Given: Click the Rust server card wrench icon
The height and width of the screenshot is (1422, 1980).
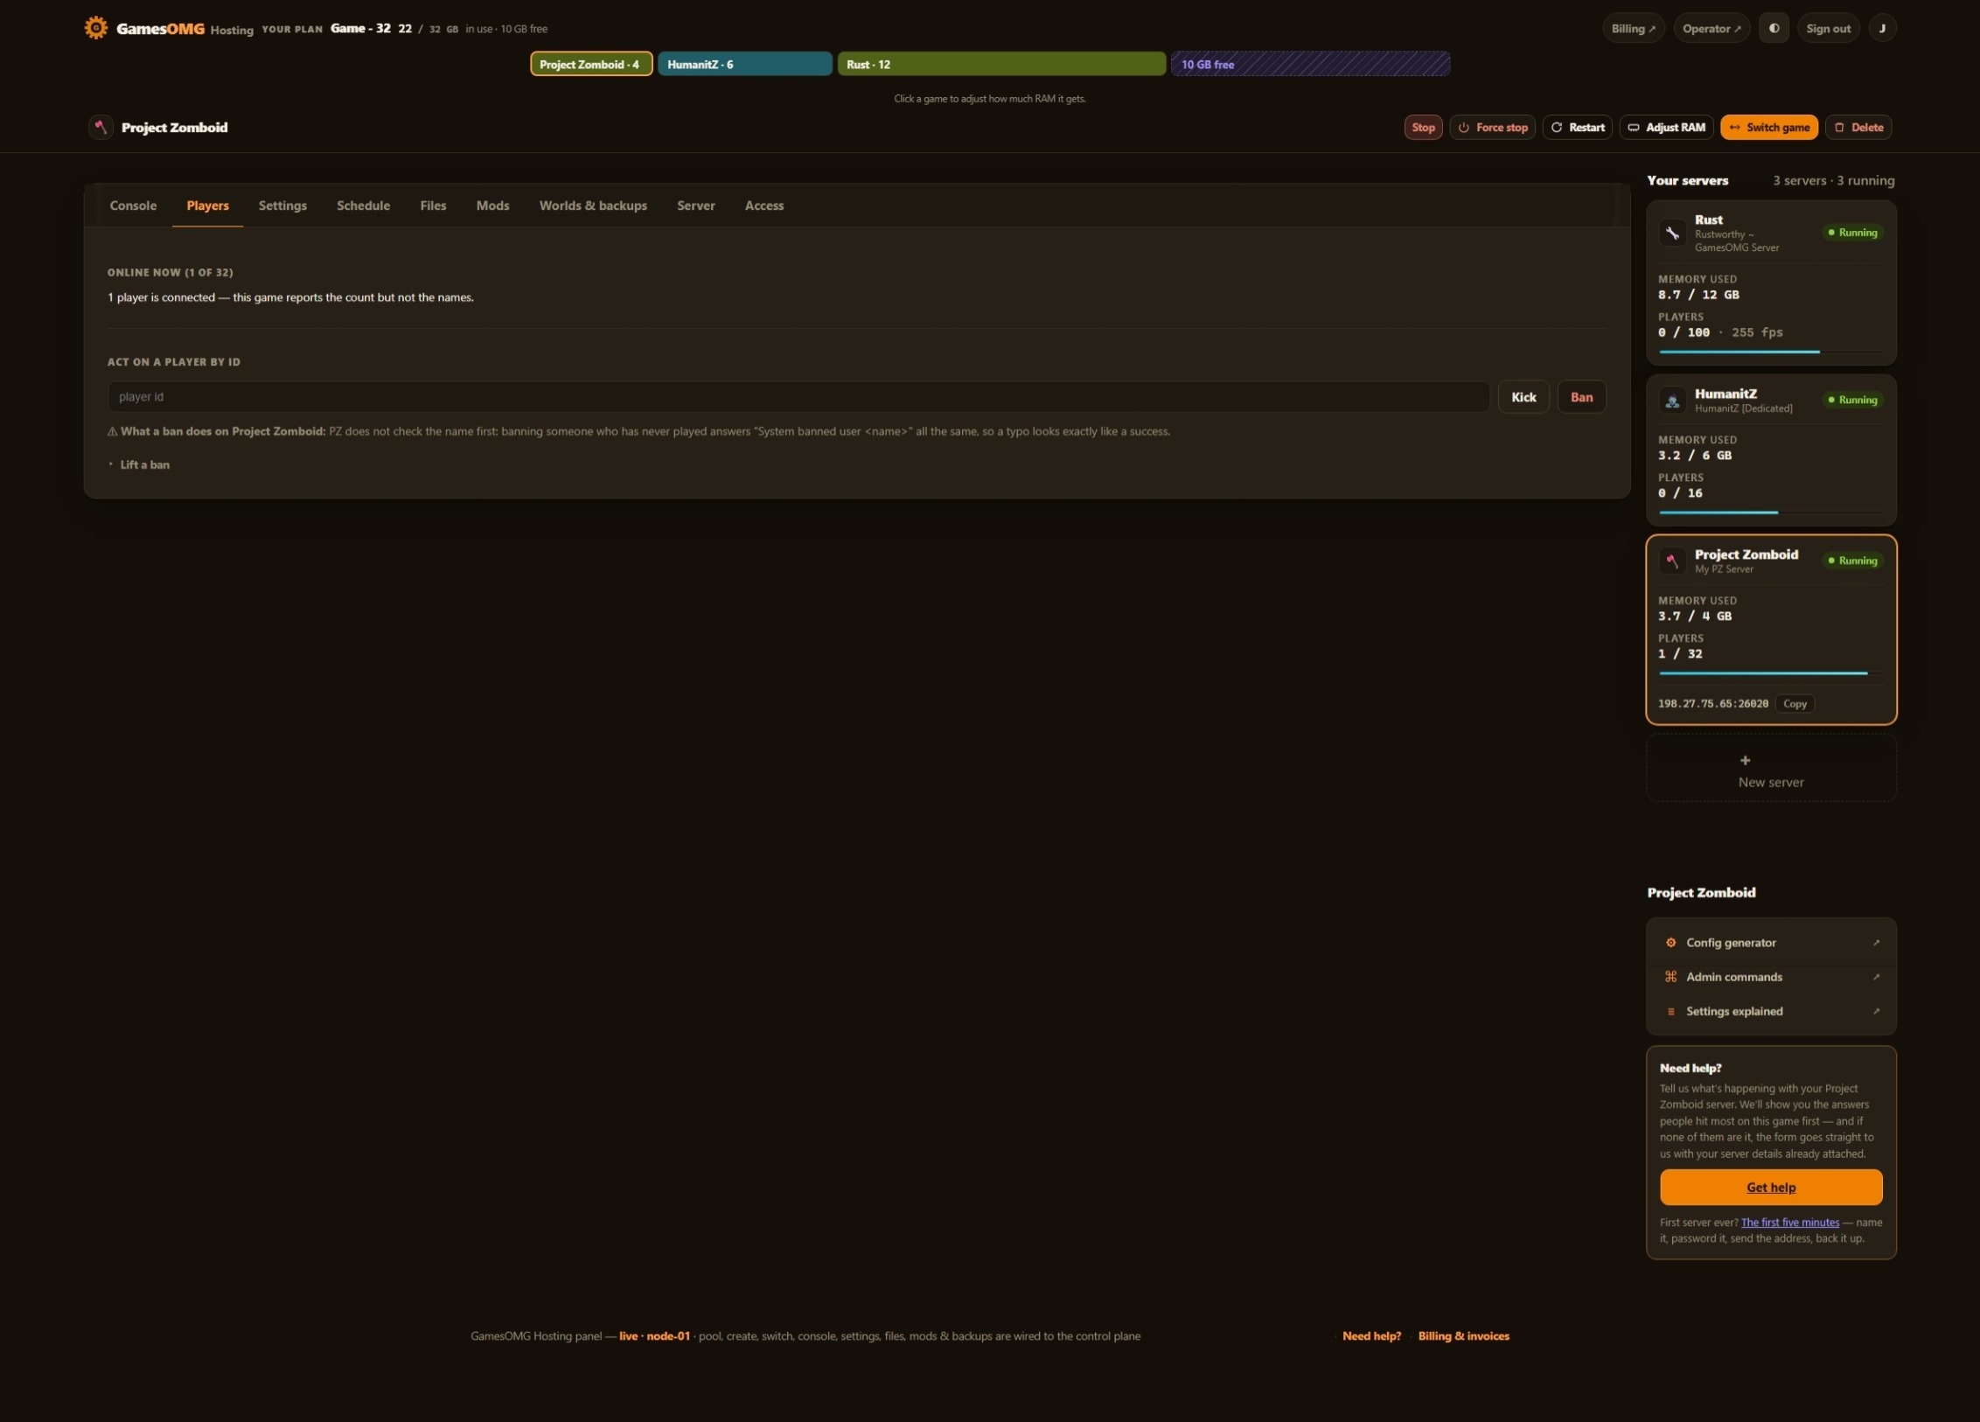Looking at the screenshot, I should coord(1672,233).
